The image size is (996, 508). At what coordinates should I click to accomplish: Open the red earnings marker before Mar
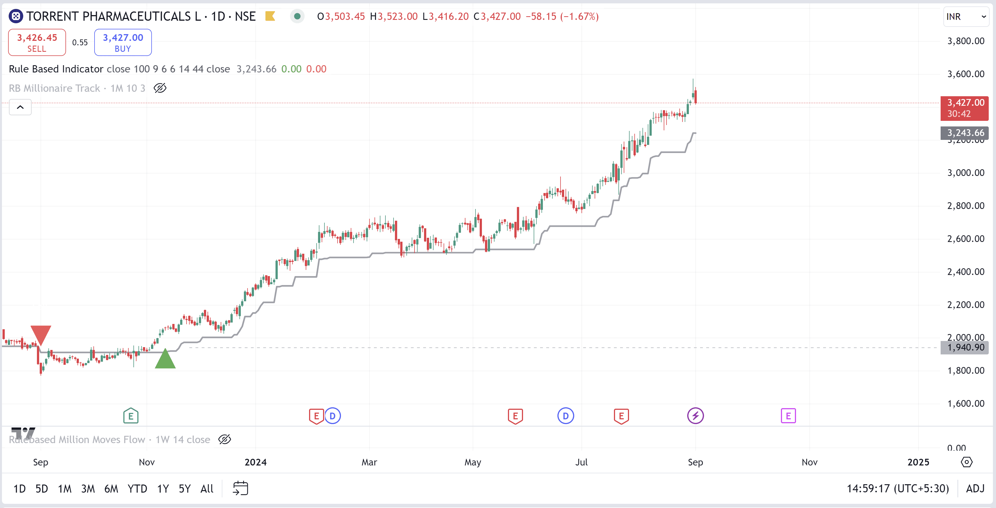point(316,416)
